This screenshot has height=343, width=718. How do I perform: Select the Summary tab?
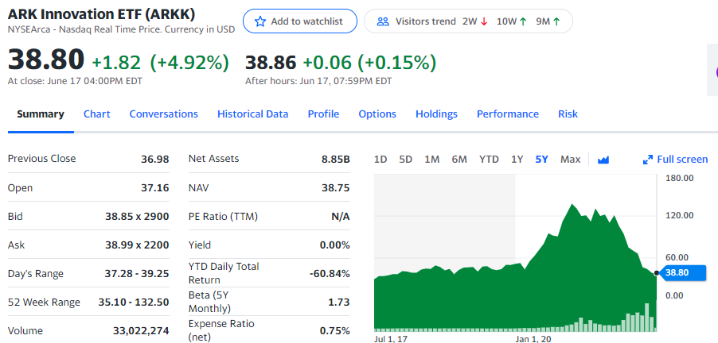pyautogui.click(x=41, y=114)
